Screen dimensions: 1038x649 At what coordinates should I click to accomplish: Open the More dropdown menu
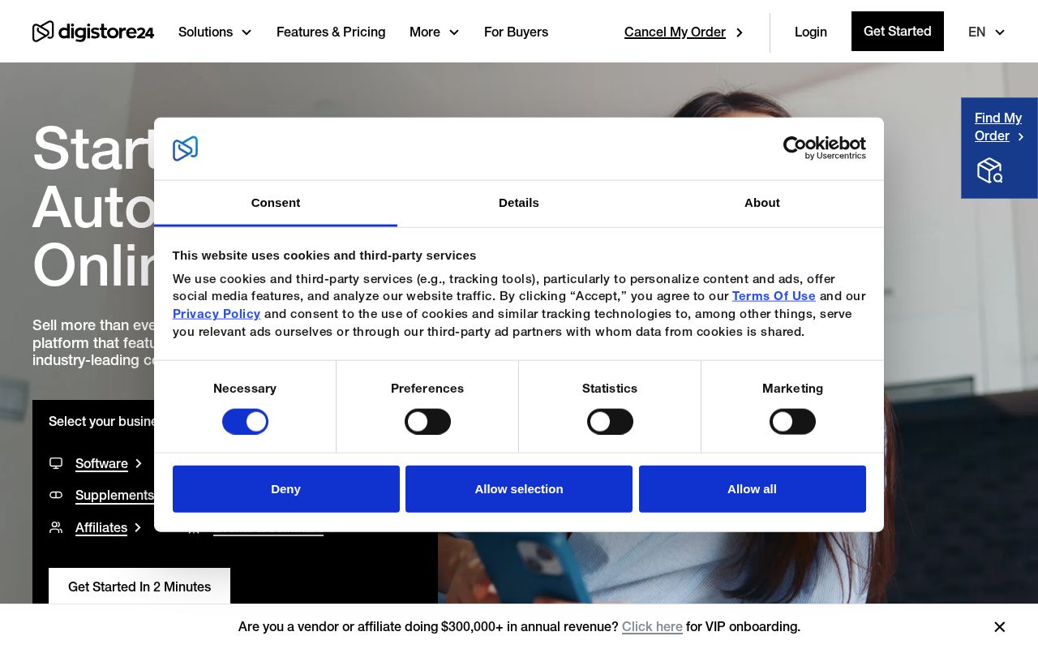[x=434, y=32]
